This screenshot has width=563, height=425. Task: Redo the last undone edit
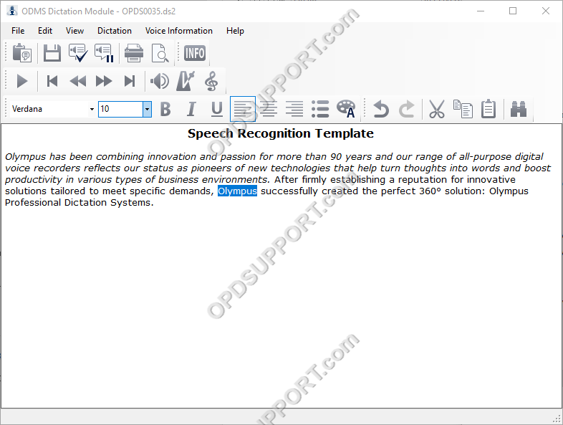click(x=407, y=109)
